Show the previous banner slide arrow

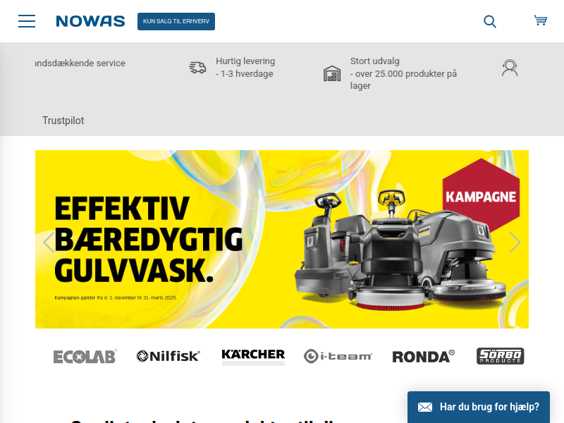(x=49, y=242)
